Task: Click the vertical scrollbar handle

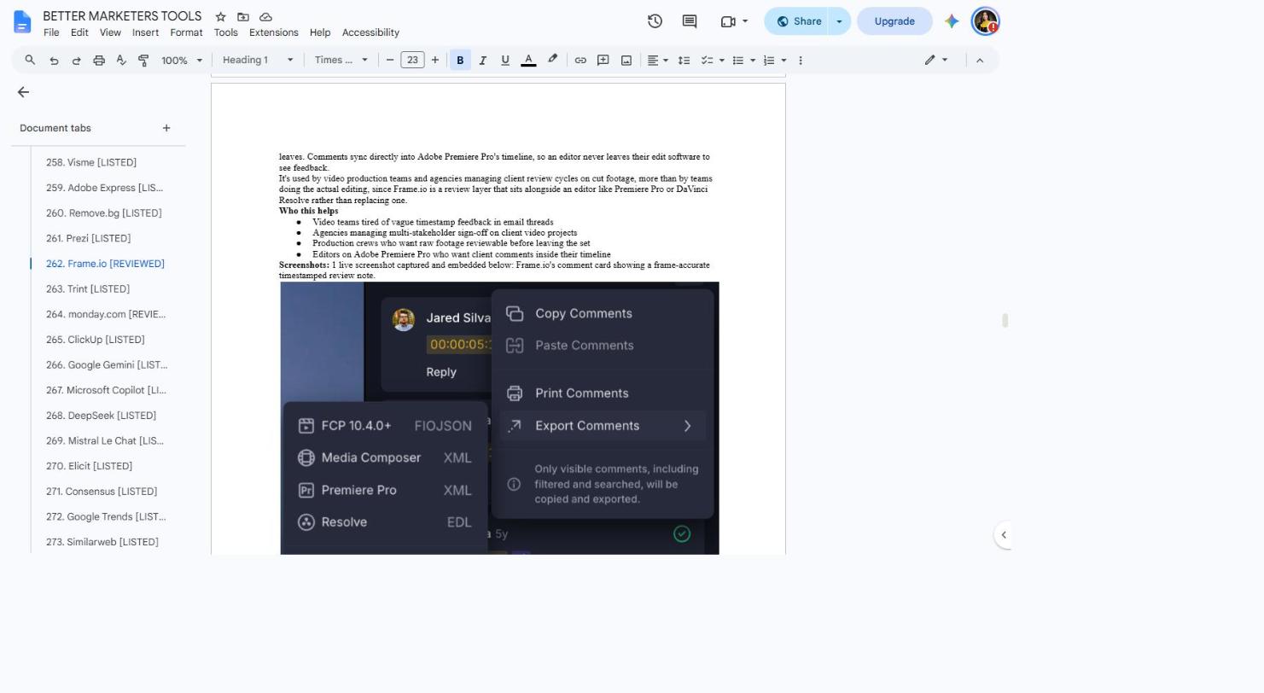Action: (x=1005, y=320)
